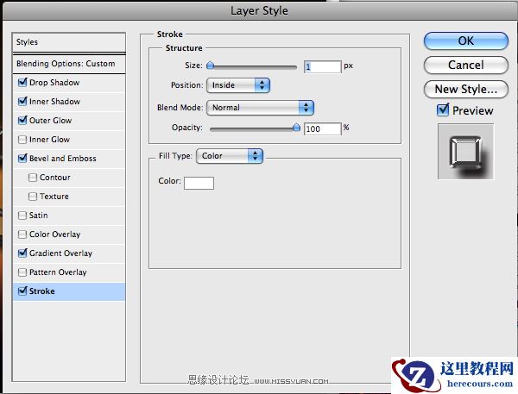Click the OK button
518x394 pixels.
pos(466,41)
